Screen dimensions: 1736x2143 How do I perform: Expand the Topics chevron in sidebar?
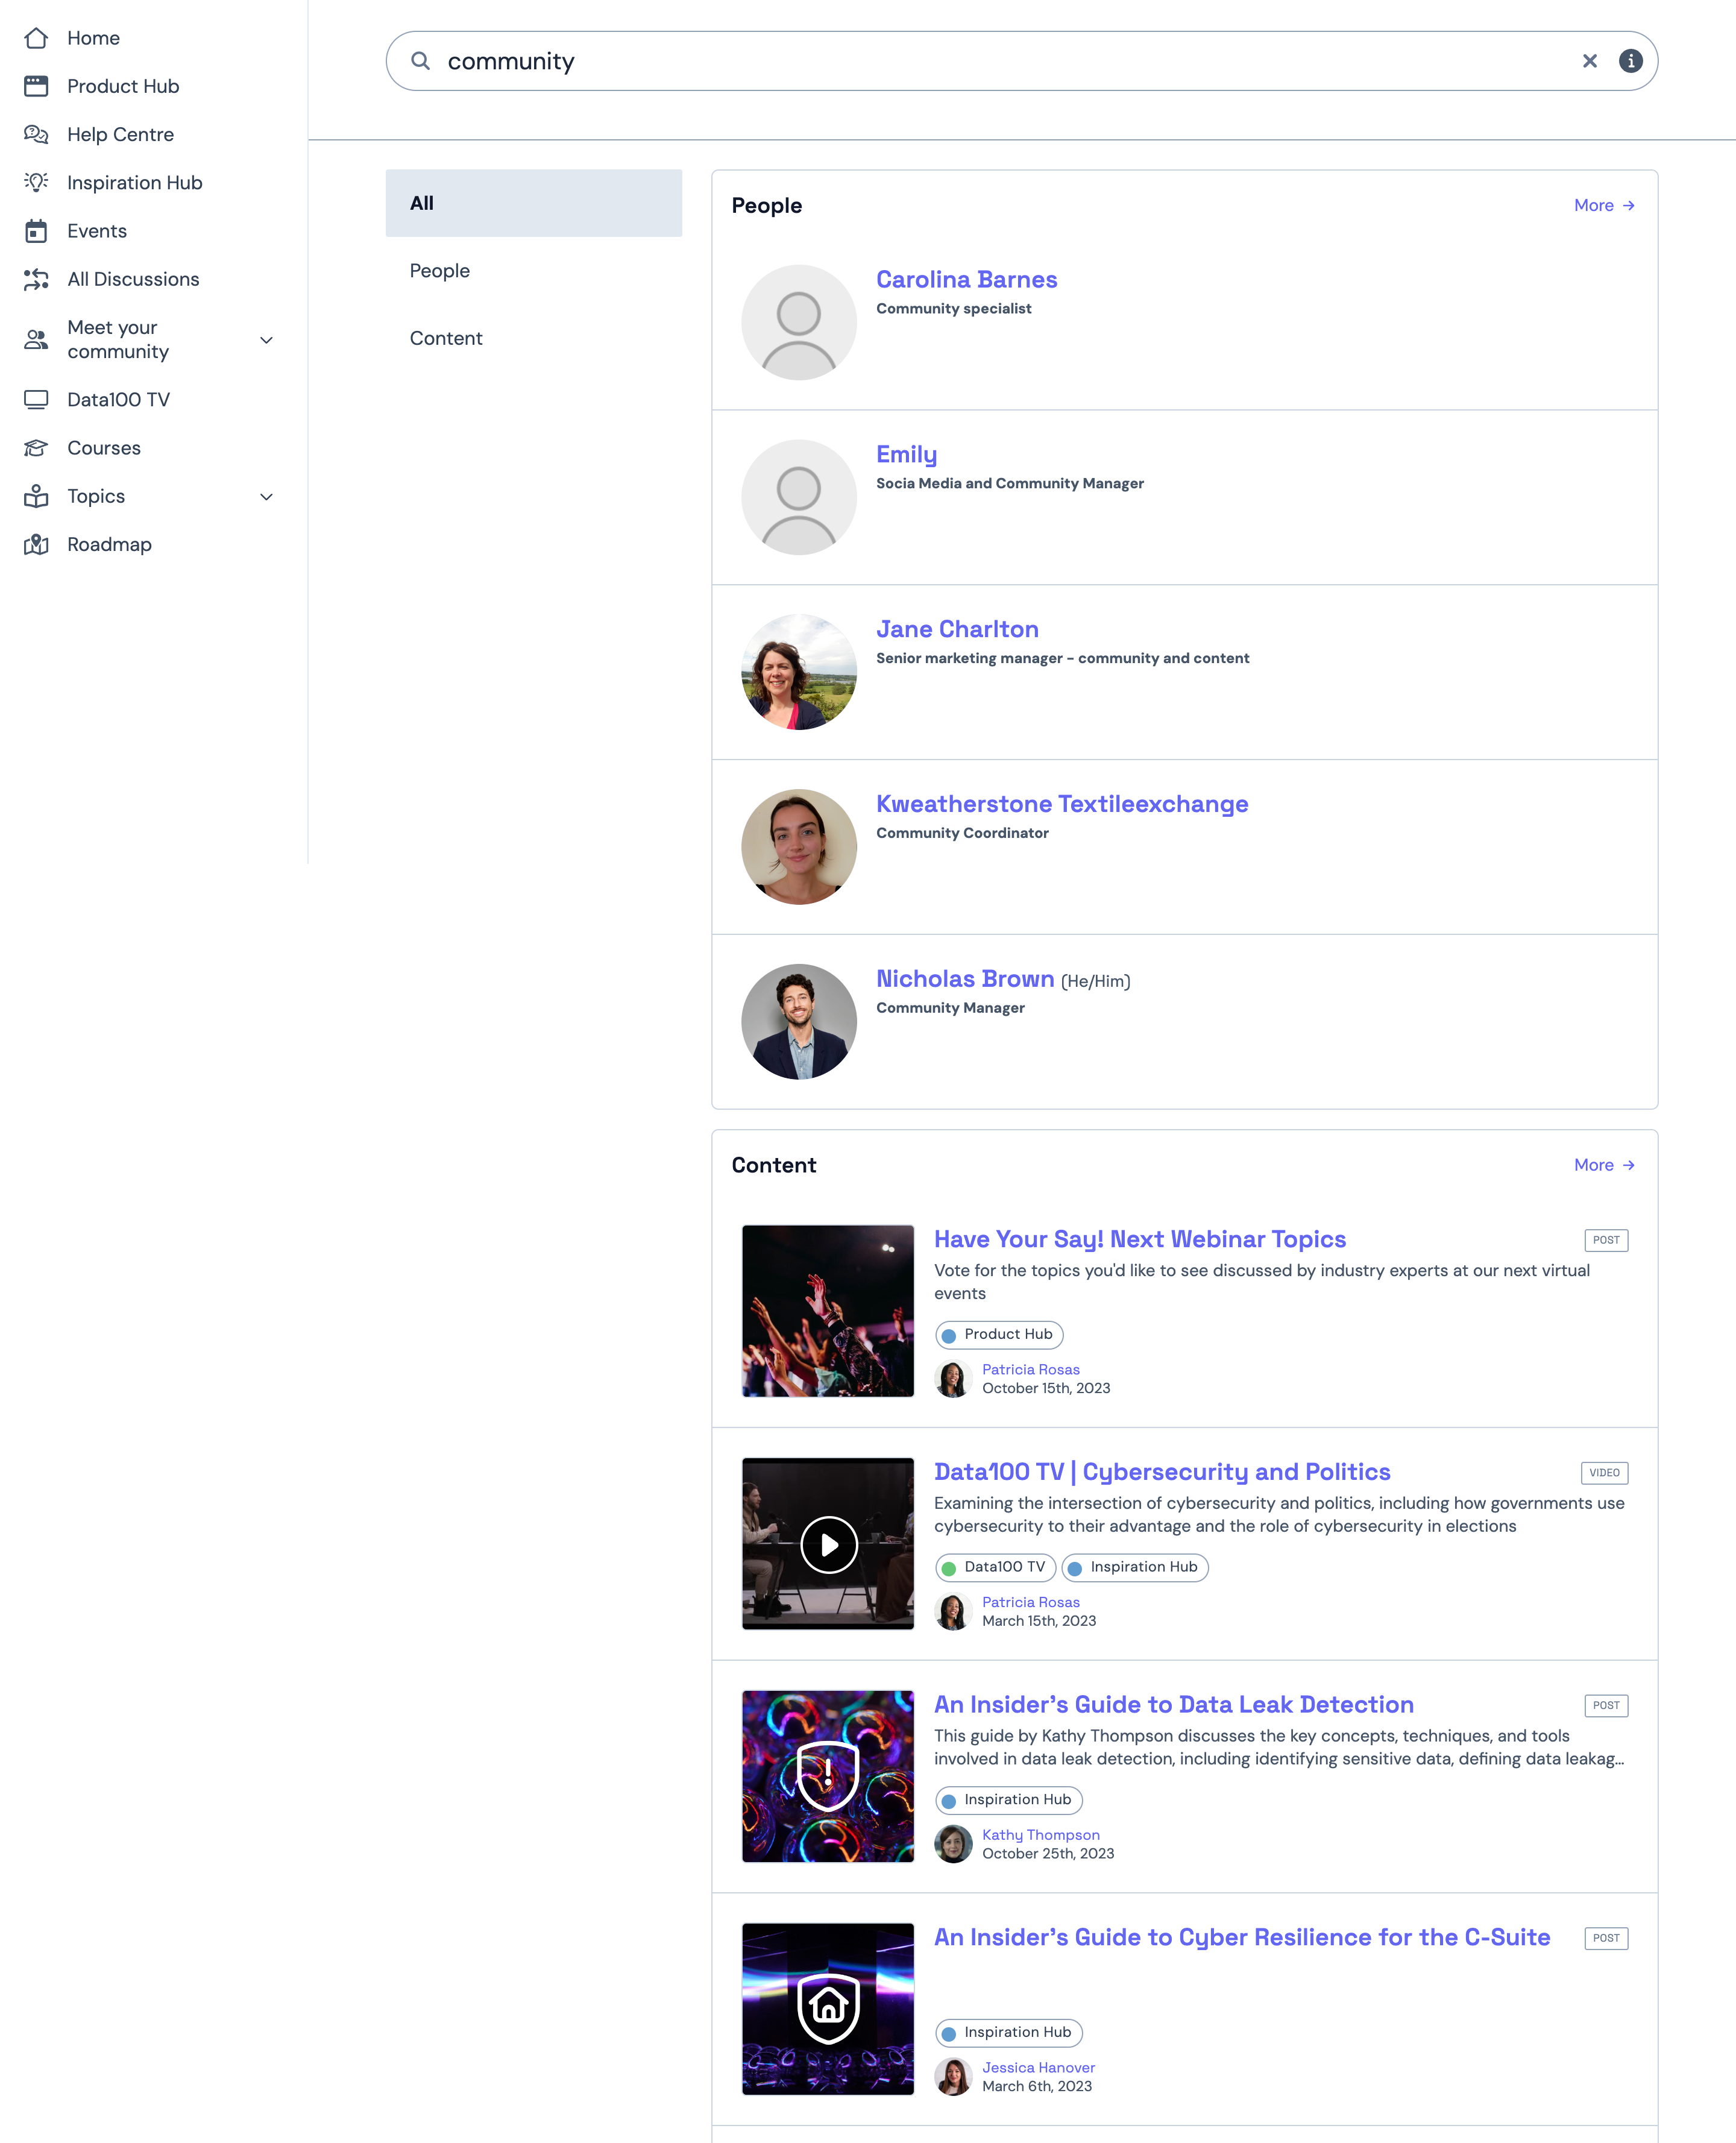click(266, 496)
